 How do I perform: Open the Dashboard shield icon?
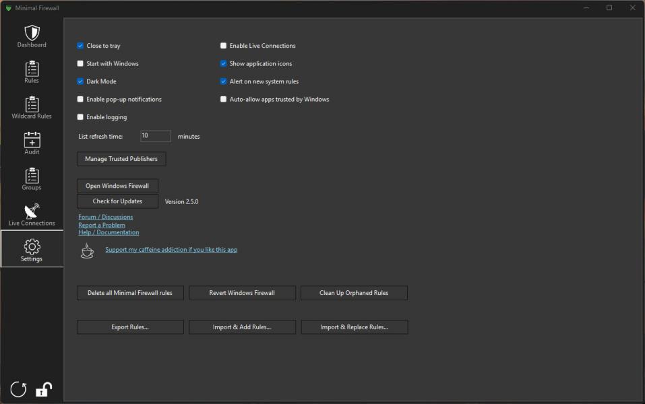(32, 33)
